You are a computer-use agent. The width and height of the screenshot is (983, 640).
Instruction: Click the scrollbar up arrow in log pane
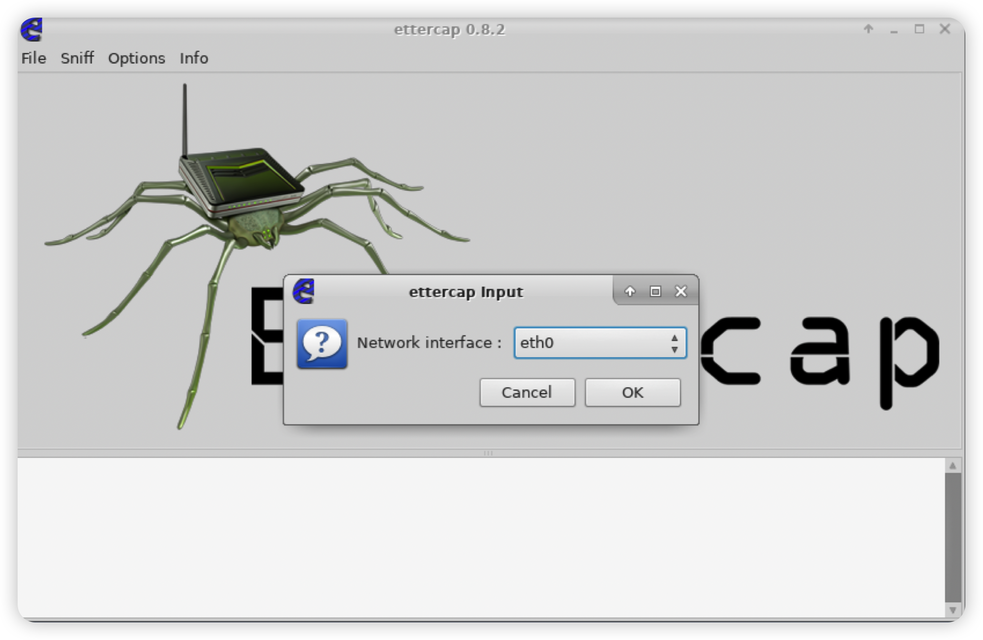[x=953, y=465]
